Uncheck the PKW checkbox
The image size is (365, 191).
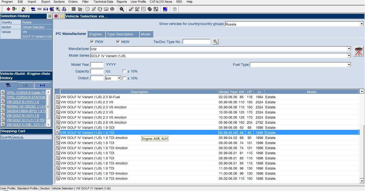(92, 42)
